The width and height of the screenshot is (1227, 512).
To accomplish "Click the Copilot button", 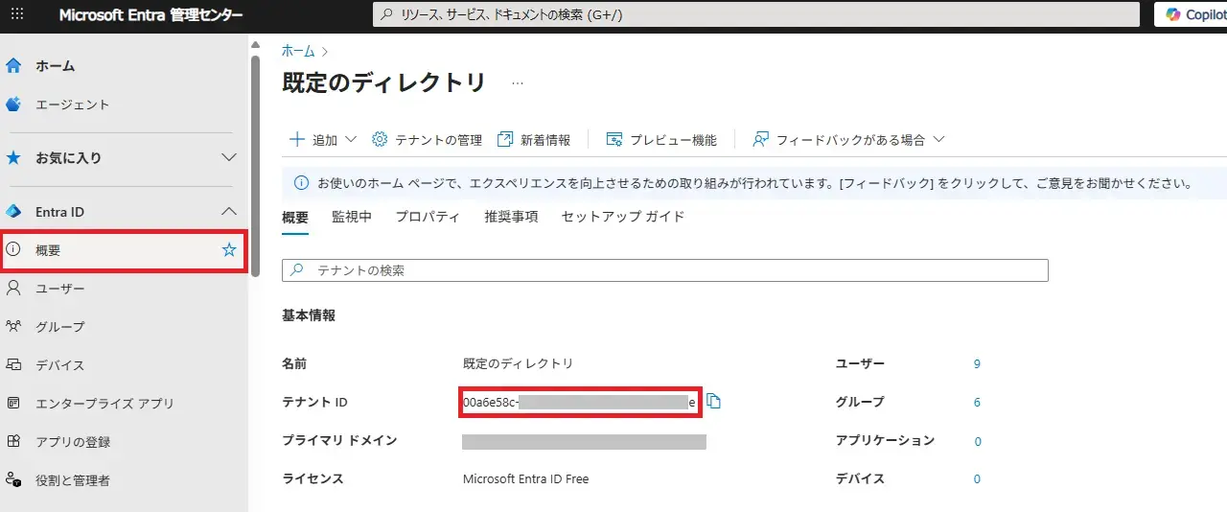I will click(1192, 14).
